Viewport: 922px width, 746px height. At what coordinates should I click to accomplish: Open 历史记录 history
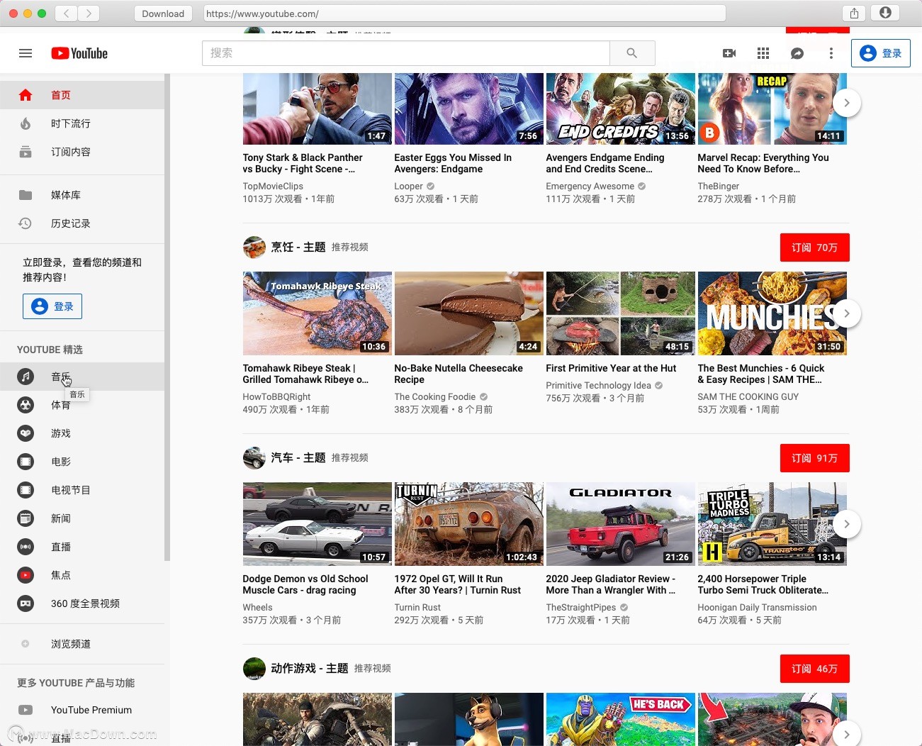point(82,223)
